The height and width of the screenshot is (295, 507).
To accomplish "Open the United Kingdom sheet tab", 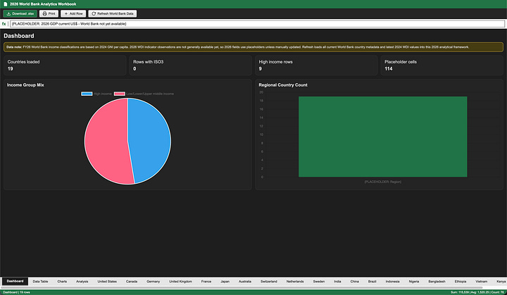I will pyautogui.click(x=180, y=282).
